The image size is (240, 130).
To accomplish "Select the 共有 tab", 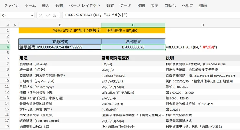I will pos(59,5).
